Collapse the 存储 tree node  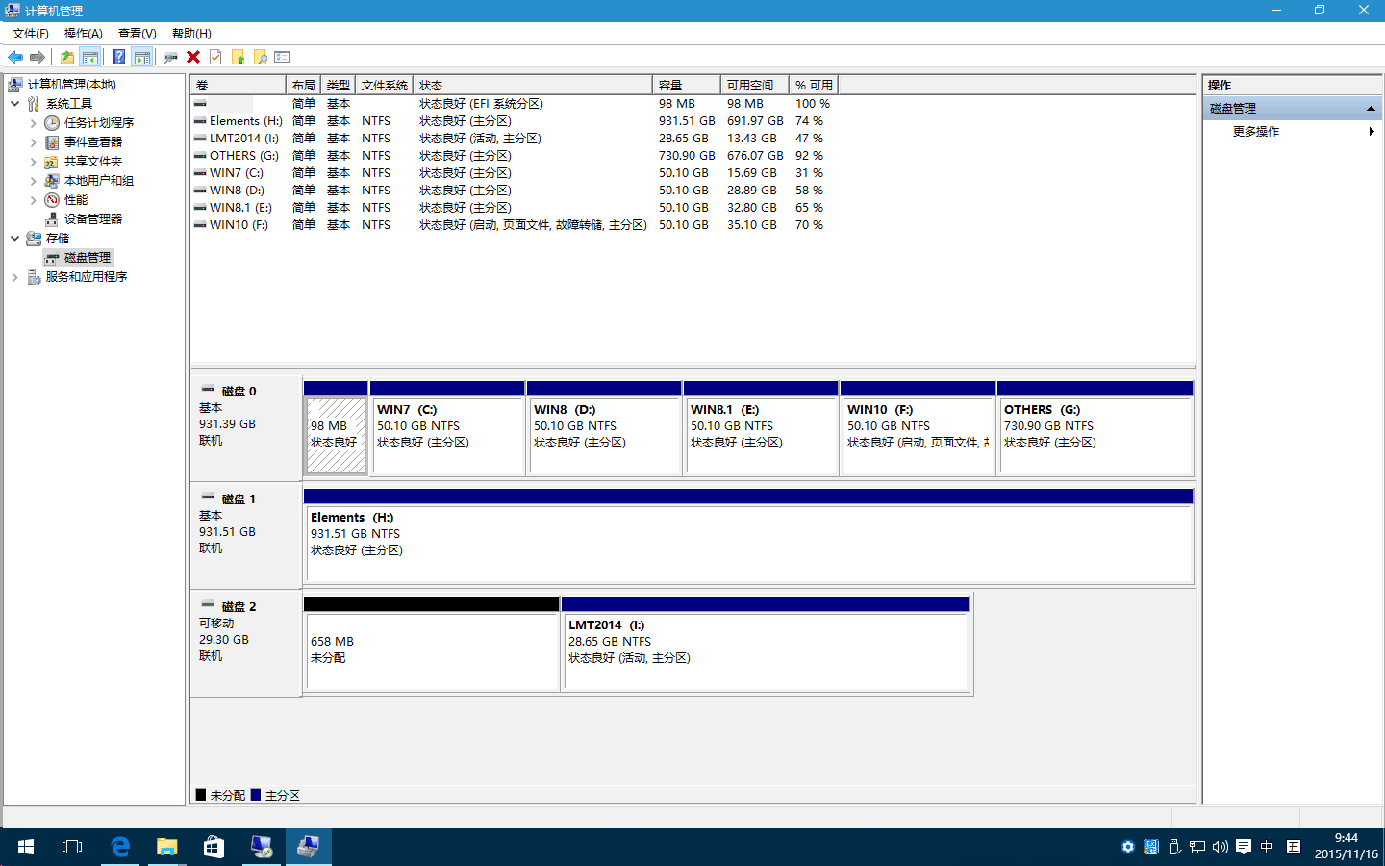pyautogui.click(x=15, y=239)
